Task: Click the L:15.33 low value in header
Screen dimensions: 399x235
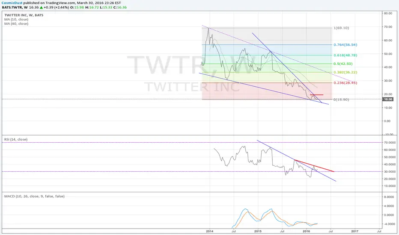Action: [106, 7]
